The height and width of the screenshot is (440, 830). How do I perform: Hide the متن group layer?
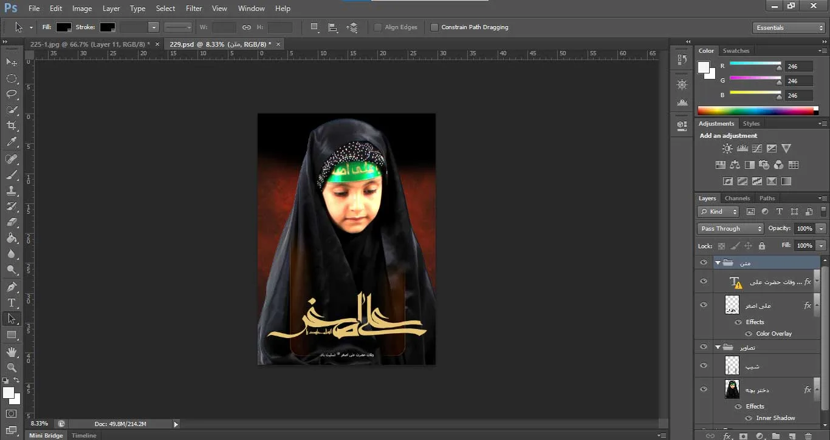pos(704,263)
